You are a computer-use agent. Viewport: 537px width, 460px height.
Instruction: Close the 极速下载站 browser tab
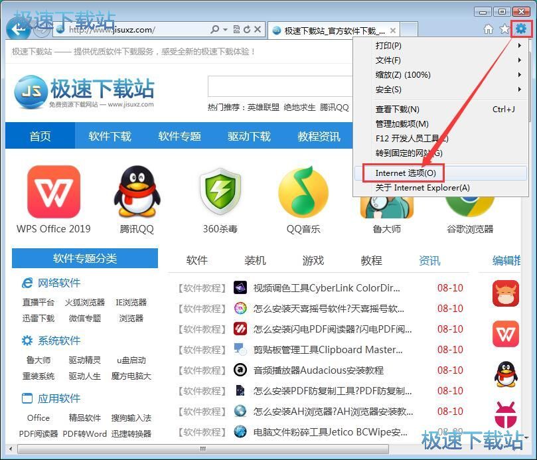tap(393, 31)
